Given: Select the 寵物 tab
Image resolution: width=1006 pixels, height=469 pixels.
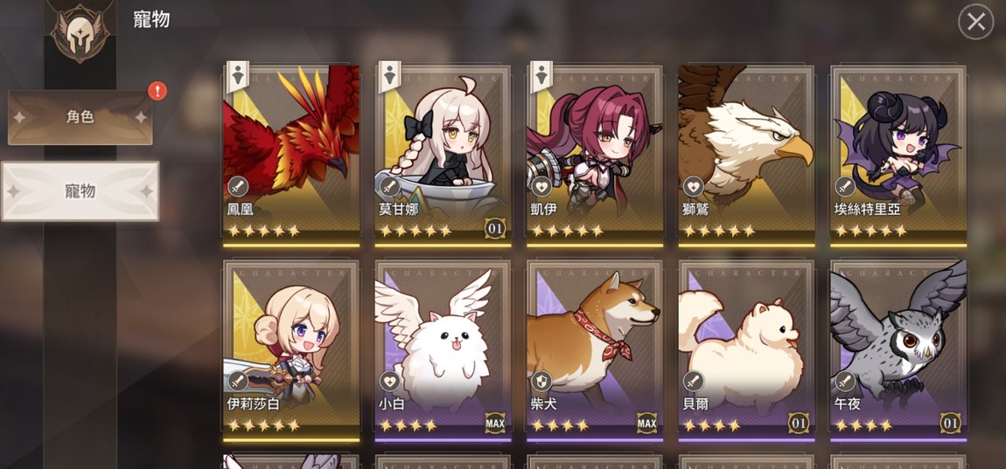Looking at the screenshot, I should coord(80,191).
